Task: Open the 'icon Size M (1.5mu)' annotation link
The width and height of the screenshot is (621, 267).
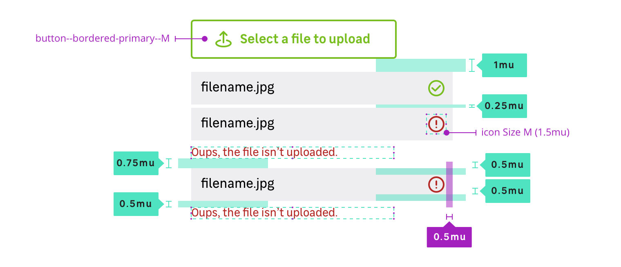Action: click(525, 132)
